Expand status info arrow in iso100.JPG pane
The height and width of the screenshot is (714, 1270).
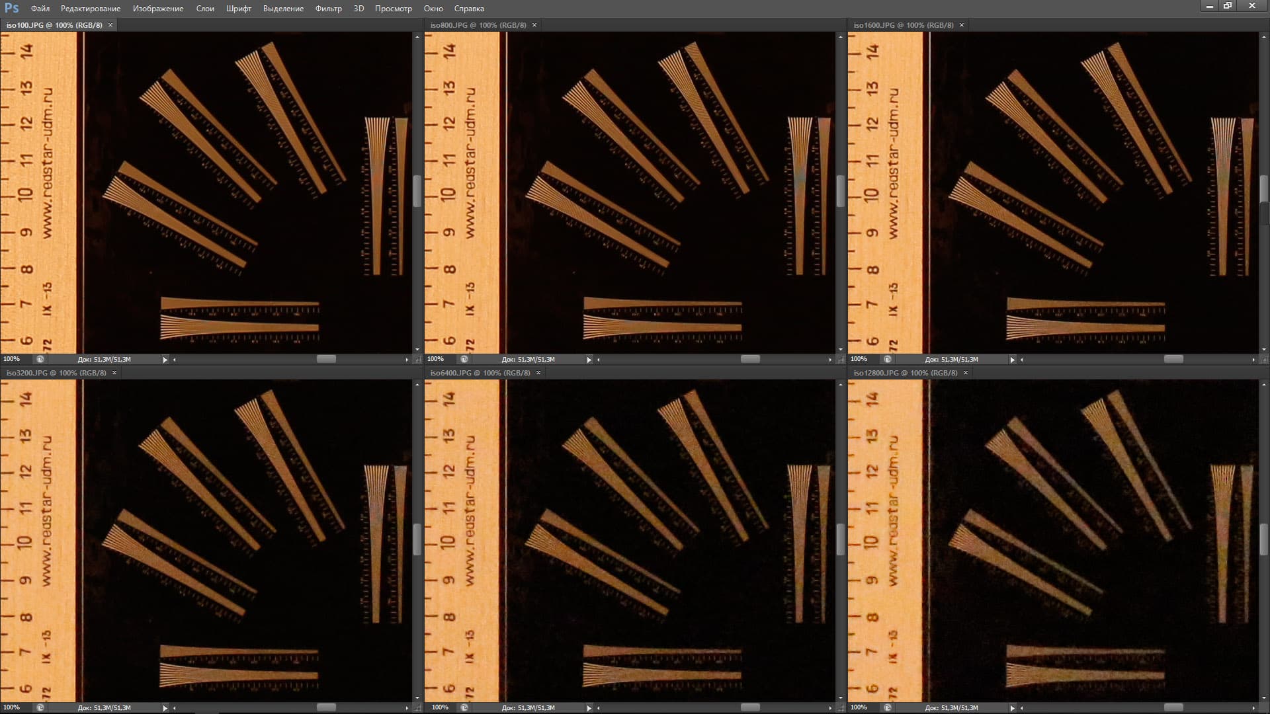(x=165, y=360)
